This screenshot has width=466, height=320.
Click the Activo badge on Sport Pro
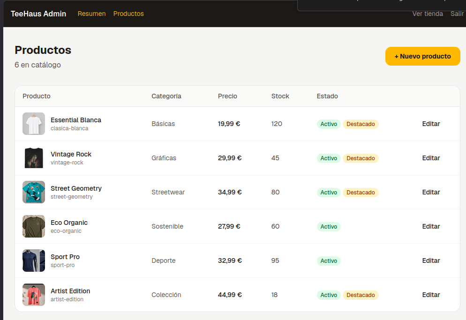pos(329,261)
